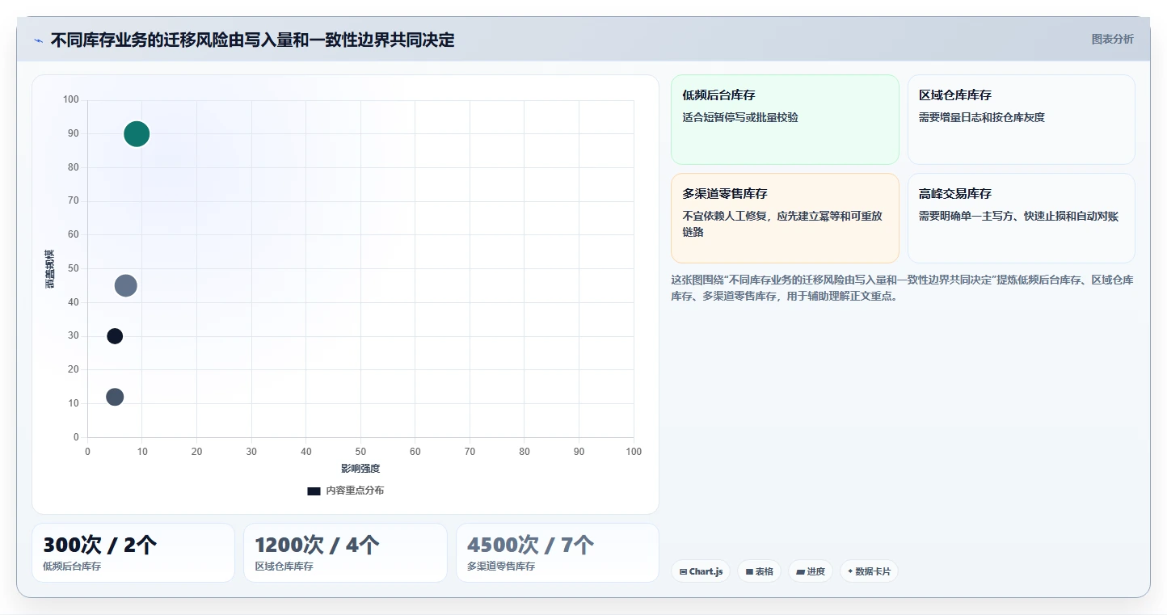Click text 需要增量日志和按仓库灰度

(982, 117)
